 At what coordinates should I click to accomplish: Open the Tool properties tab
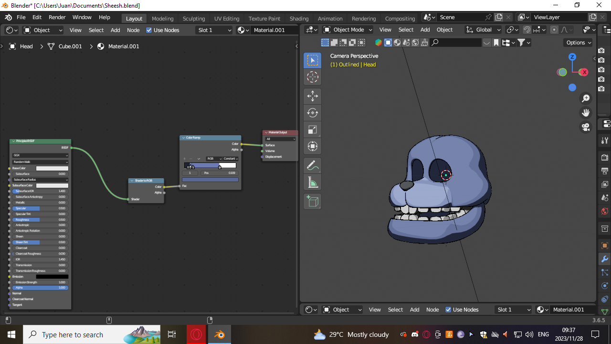(x=605, y=140)
